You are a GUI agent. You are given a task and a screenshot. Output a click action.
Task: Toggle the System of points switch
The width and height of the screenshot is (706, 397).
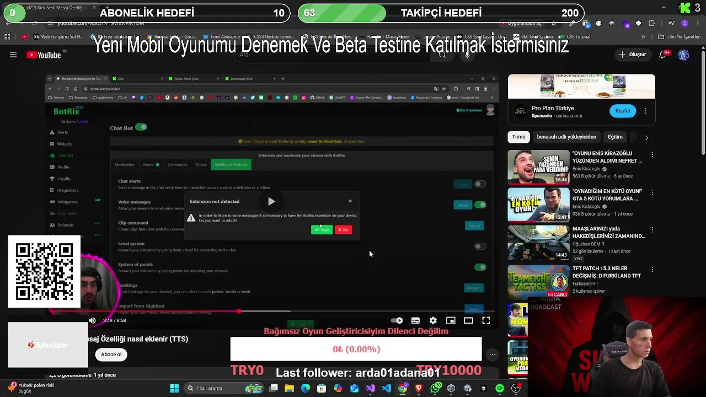pos(480,267)
